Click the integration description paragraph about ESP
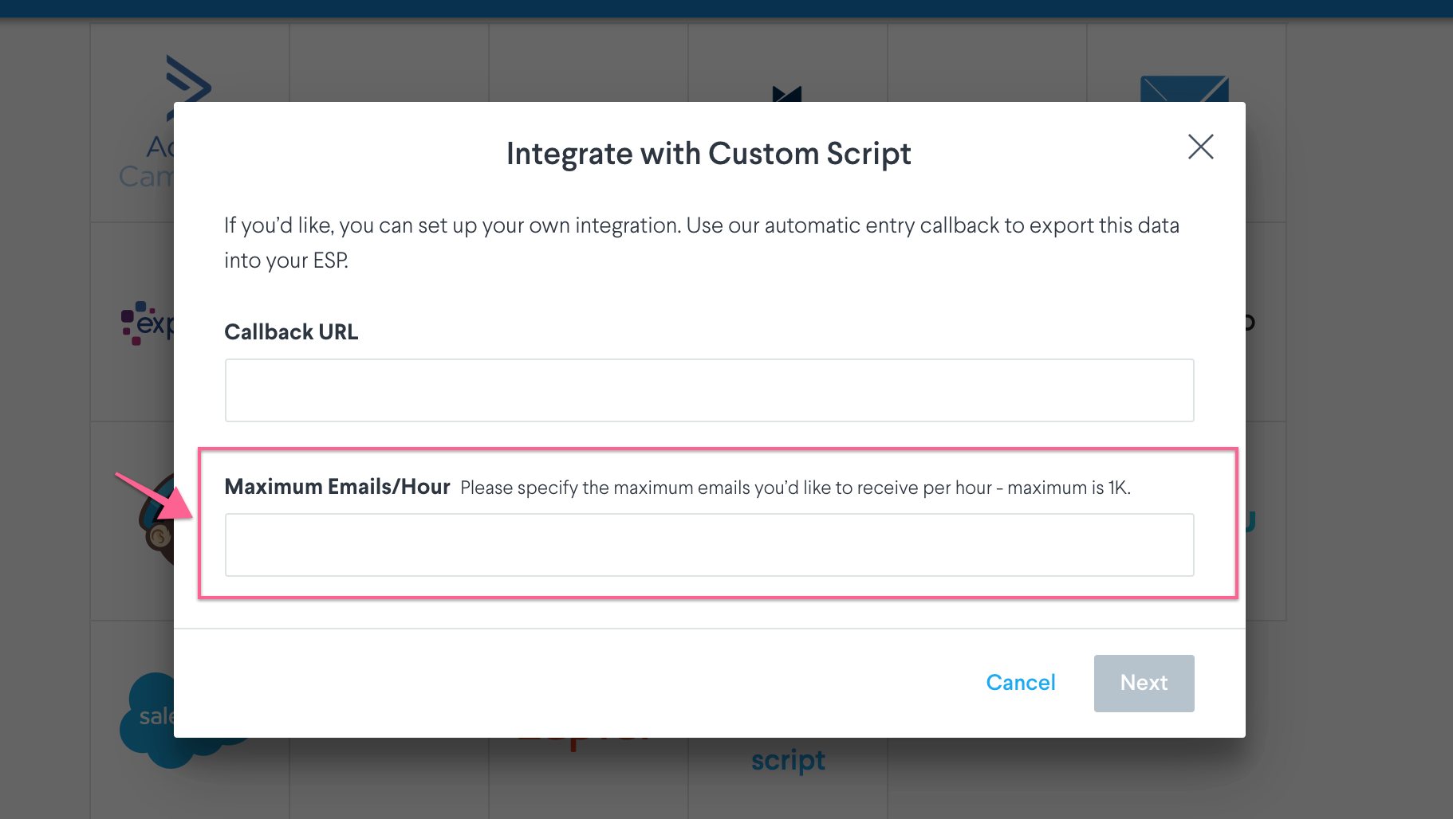Image resolution: width=1453 pixels, height=819 pixels. pos(702,243)
